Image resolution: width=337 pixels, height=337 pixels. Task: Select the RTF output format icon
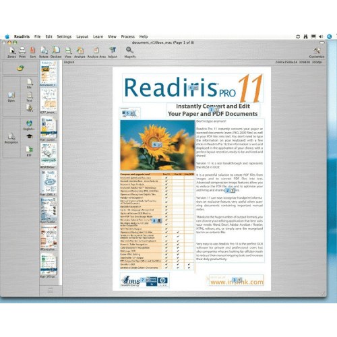coord(29,151)
